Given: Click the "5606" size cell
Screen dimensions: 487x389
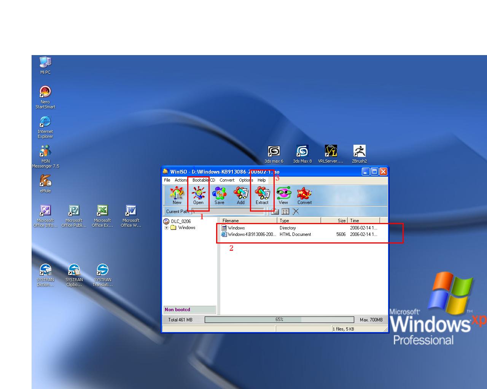Looking at the screenshot, I should pos(341,234).
